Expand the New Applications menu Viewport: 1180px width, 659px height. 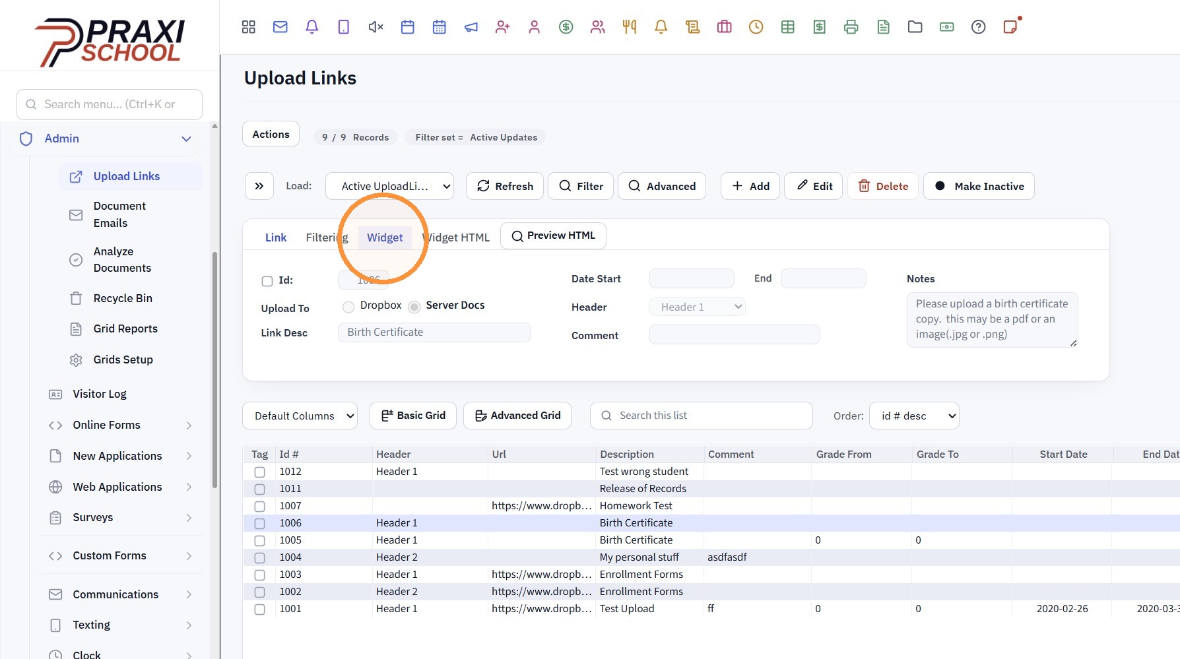pyautogui.click(x=189, y=456)
